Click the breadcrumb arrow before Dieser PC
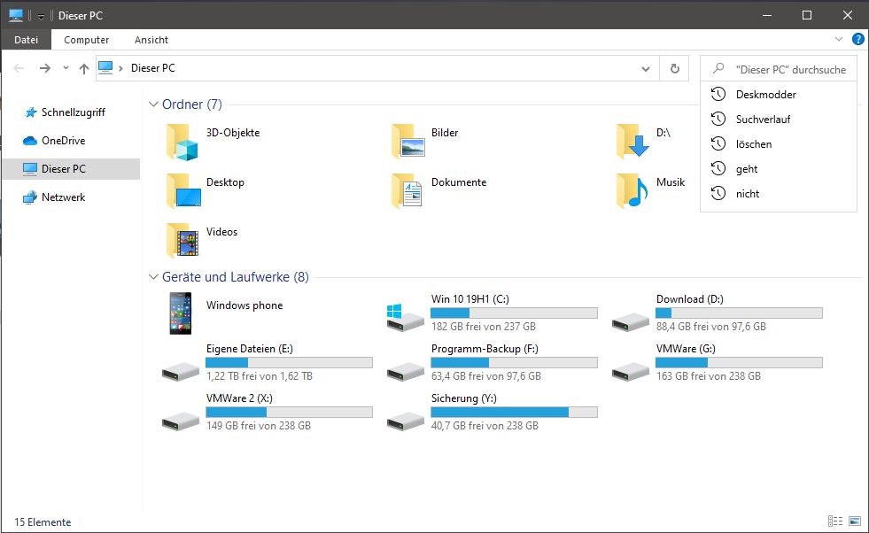This screenshot has width=869, height=533. click(120, 68)
